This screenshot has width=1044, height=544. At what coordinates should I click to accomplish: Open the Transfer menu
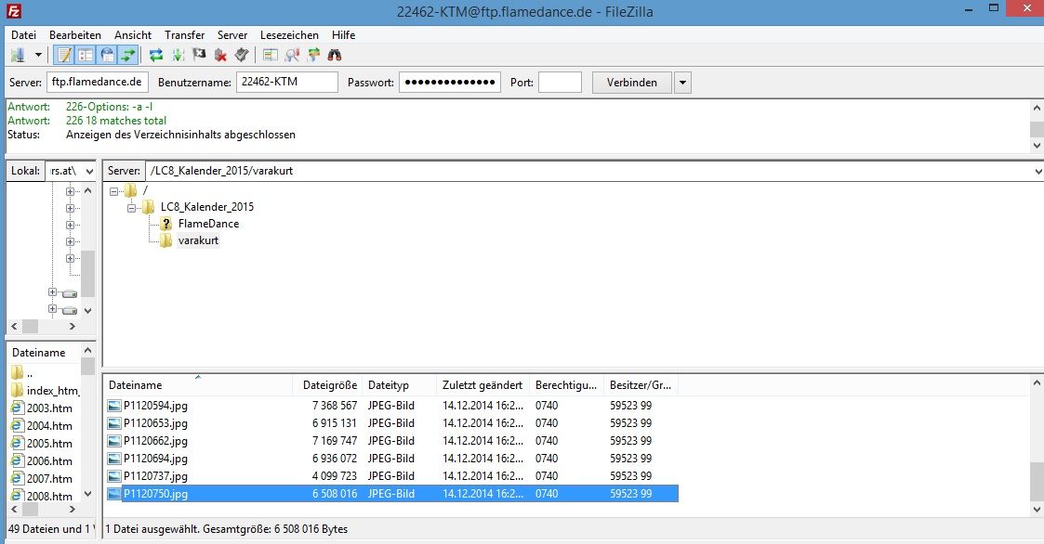coord(184,34)
